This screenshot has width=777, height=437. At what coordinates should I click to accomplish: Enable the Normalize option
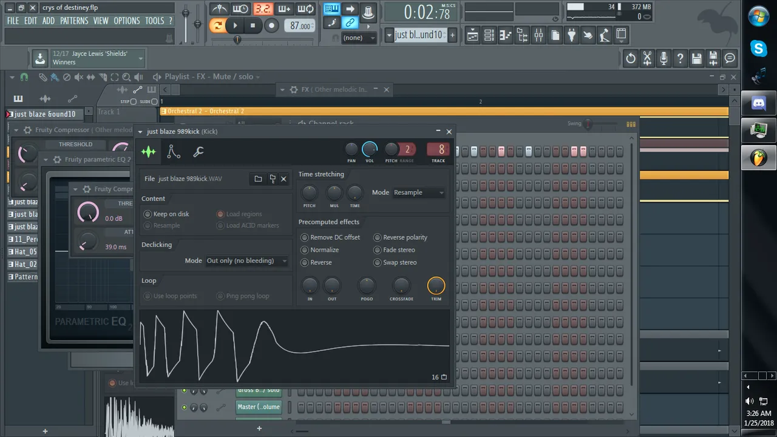tap(320, 250)
